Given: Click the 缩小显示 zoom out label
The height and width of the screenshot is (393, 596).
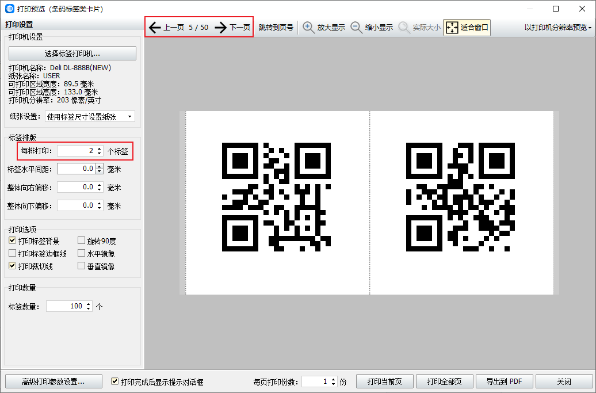Looking at the screenshot, I should pyautogui.click(x=379, y=28).
